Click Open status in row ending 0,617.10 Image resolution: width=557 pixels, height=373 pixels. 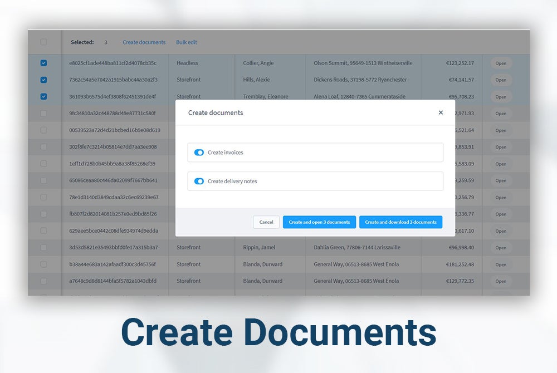tap(501, 230)
